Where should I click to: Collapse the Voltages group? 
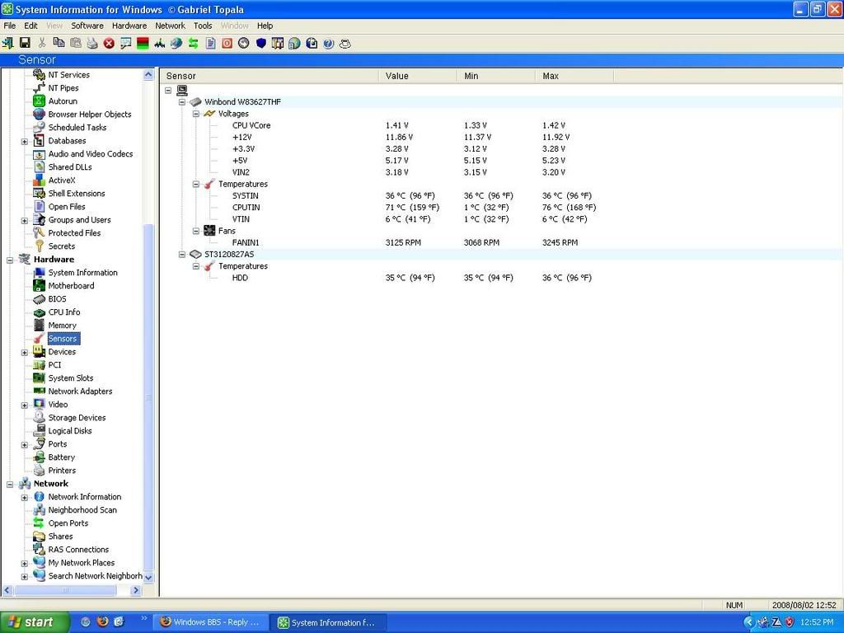pyautogui.click(x=196, y=114)
